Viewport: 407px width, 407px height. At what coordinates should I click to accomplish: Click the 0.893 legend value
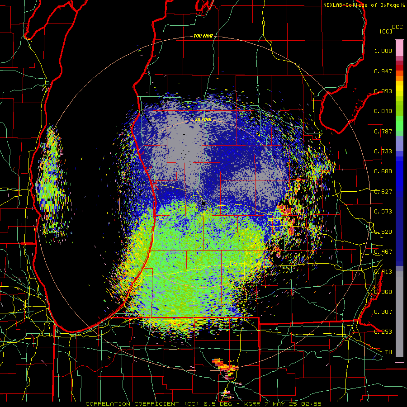[383, 91]
